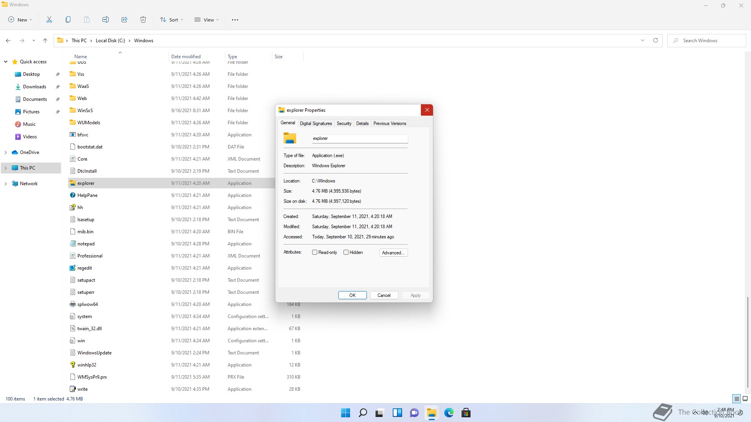Viewport: 751px width, 422px height.
Task: Open the Sort dropdown menu
Action: (172, 20)
